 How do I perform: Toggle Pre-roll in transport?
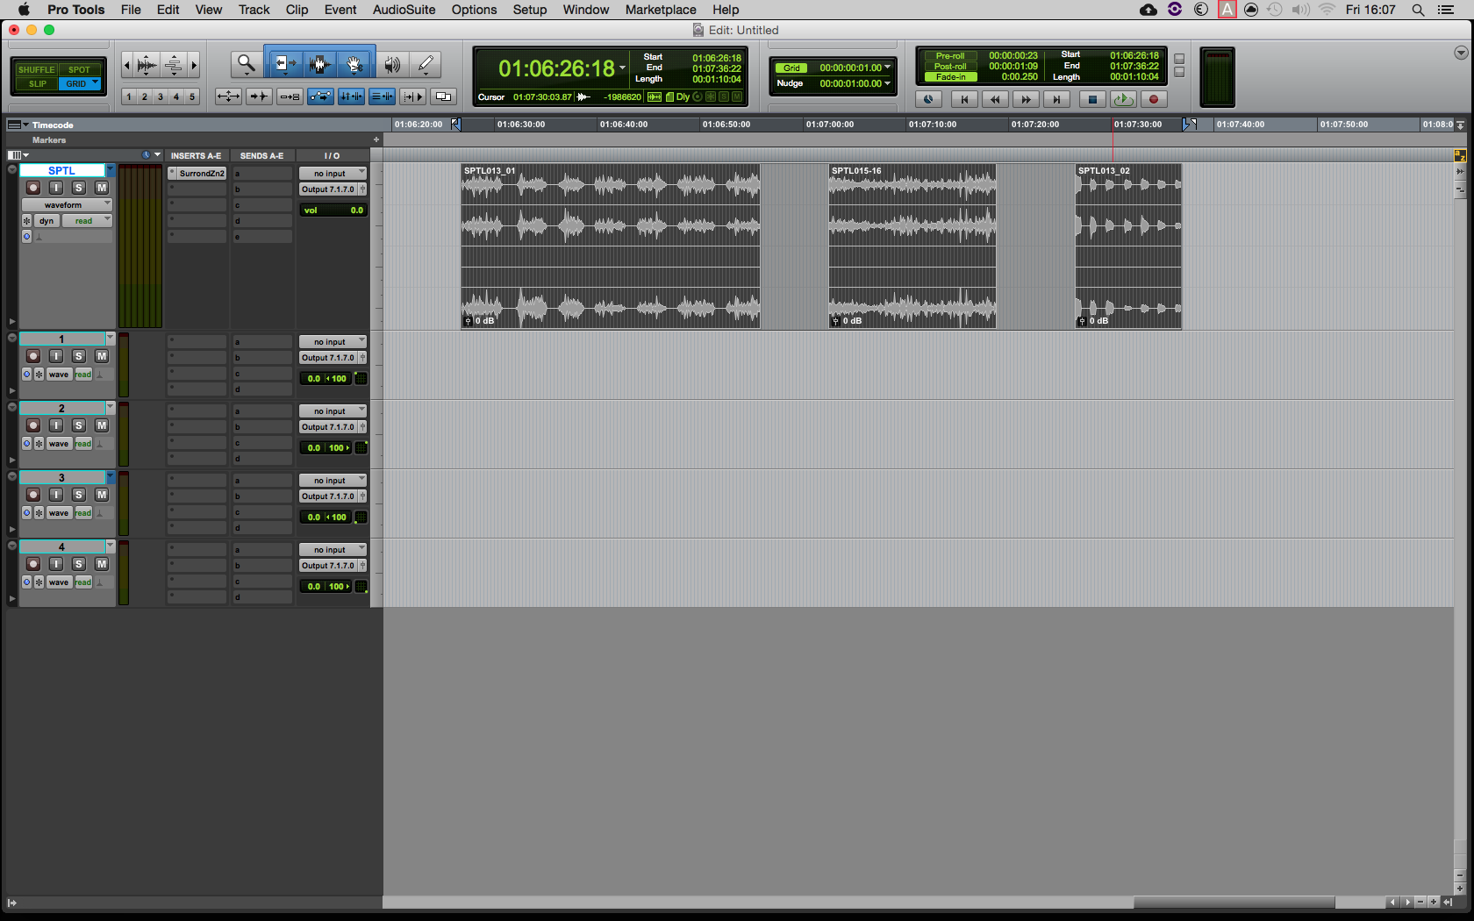click(950, 56)
